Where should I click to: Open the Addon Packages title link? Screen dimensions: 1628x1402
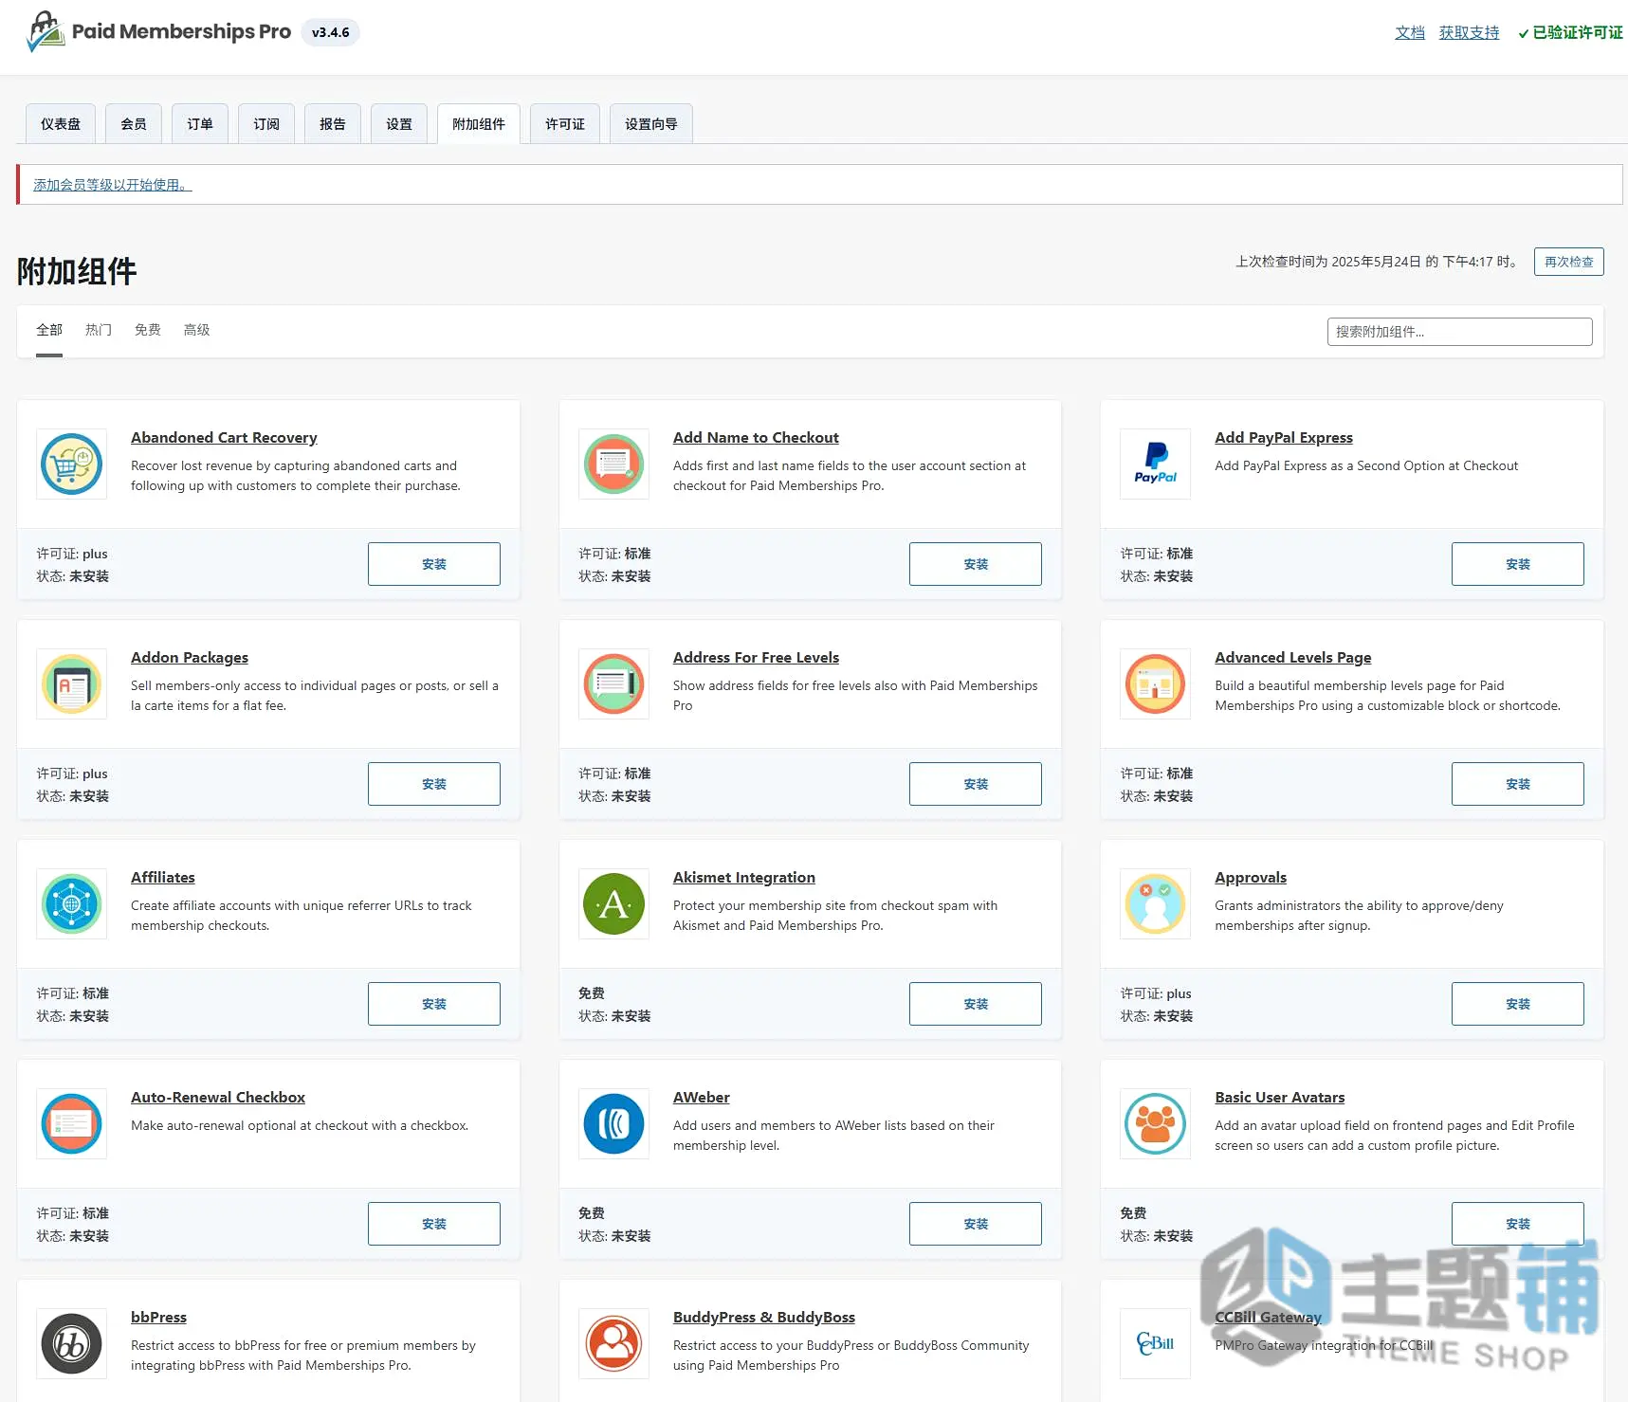click(x=190, y=658)
